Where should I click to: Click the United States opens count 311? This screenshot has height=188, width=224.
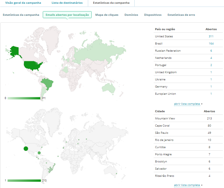(x=211, y=36)
